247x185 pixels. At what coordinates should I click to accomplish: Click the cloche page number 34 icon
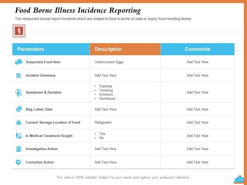pos(239,180)
